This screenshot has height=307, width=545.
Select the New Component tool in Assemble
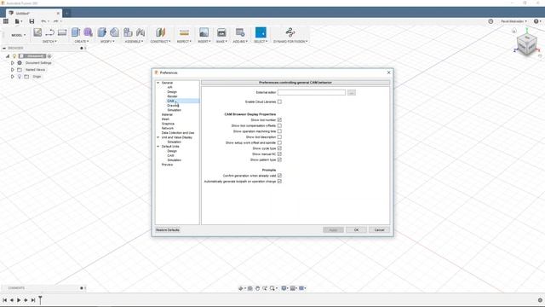(x=128, y=32)
